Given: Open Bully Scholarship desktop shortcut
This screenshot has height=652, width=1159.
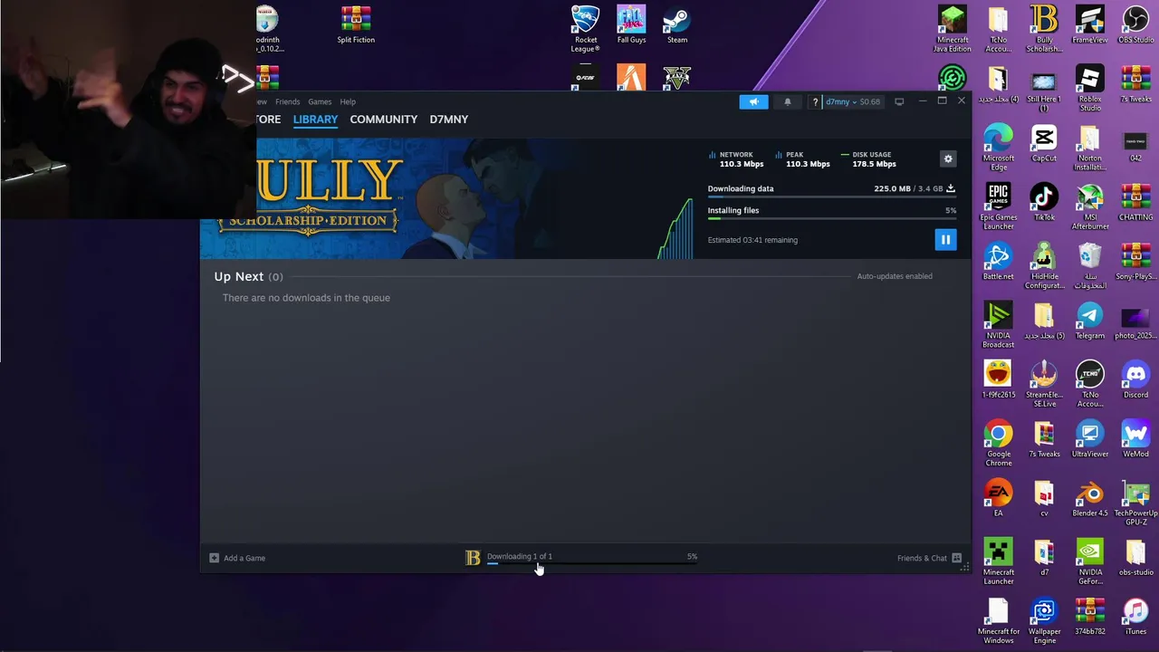Looking at the screenshot, I should [1044, 29].
